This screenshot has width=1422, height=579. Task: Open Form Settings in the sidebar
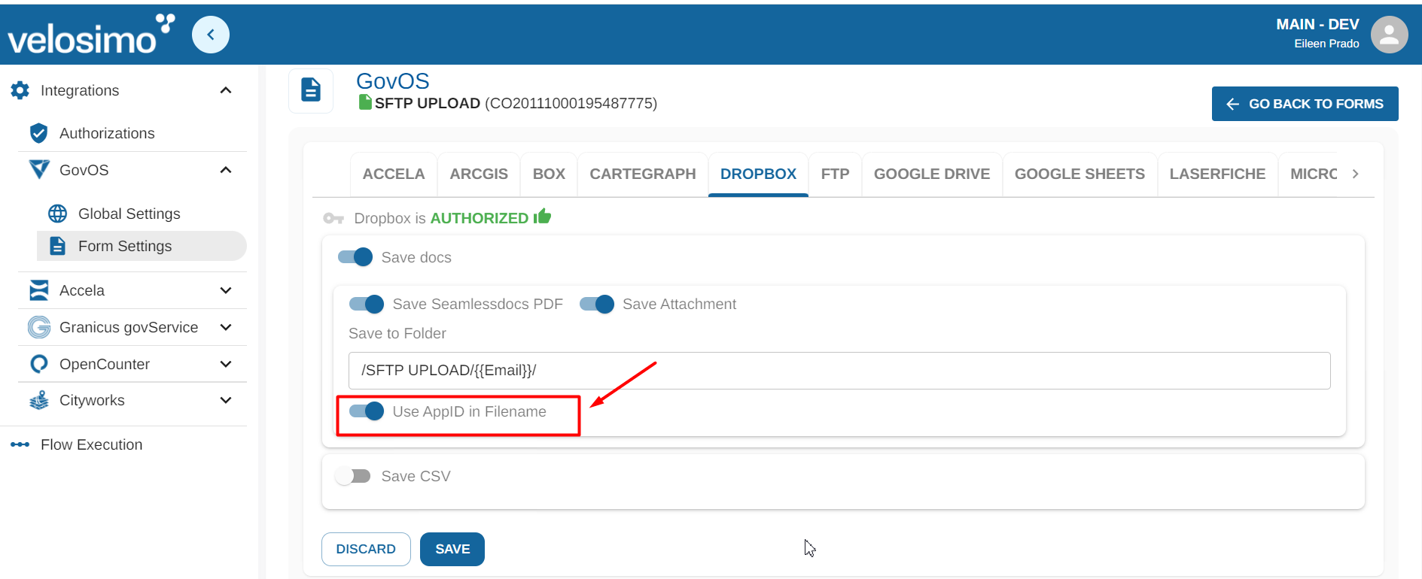tap(142, 246)
